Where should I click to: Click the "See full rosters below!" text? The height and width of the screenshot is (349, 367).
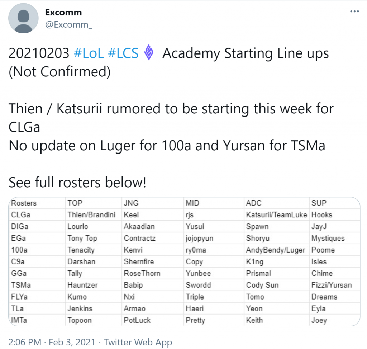tap(77, 183)
